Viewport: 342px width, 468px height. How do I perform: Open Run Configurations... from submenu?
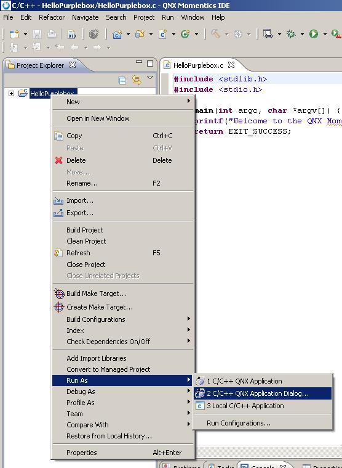(x=263, y=423)
